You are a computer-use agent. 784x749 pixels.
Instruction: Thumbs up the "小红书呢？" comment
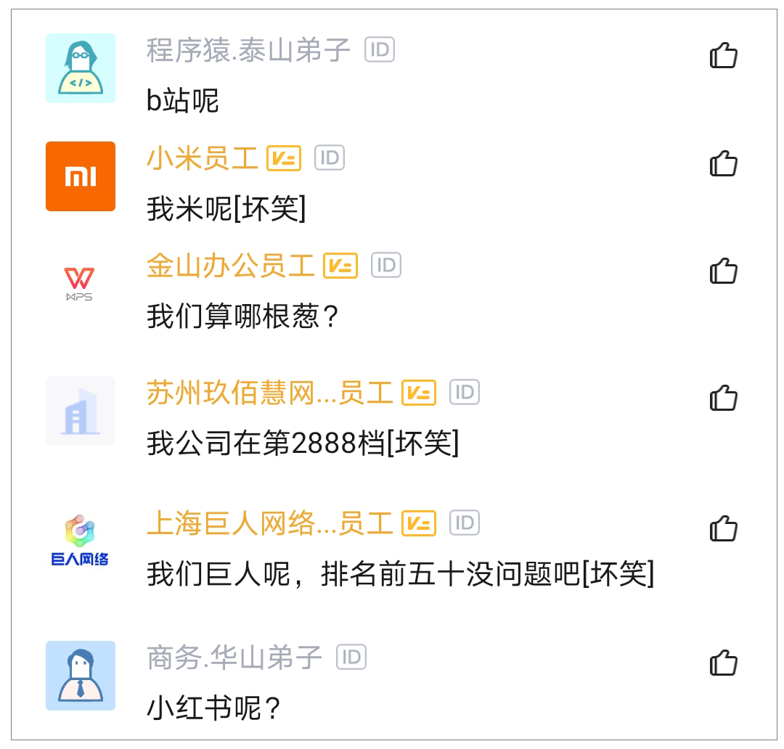point(723,663)
